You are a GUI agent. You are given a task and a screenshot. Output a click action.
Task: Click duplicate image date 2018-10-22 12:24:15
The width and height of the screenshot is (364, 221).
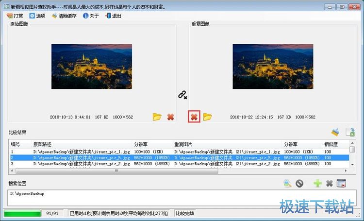pos(251,117)
